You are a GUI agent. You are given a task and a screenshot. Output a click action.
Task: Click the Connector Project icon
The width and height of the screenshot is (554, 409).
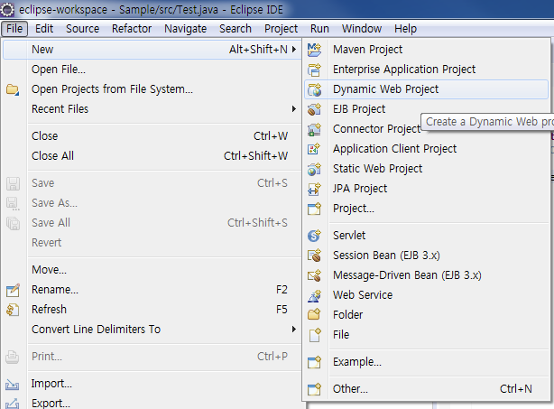[x=314, y=129]
